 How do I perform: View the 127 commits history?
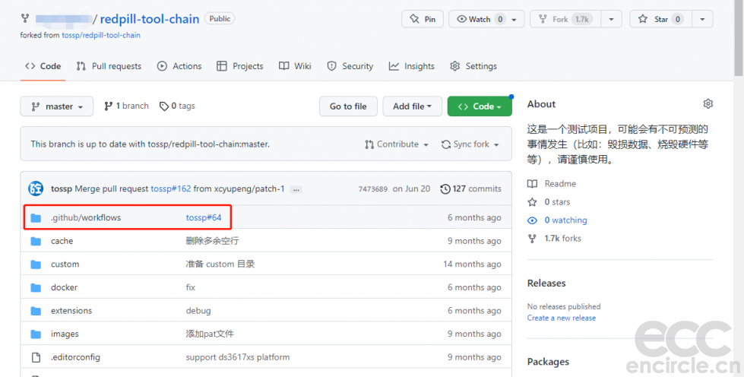[470, 188]
